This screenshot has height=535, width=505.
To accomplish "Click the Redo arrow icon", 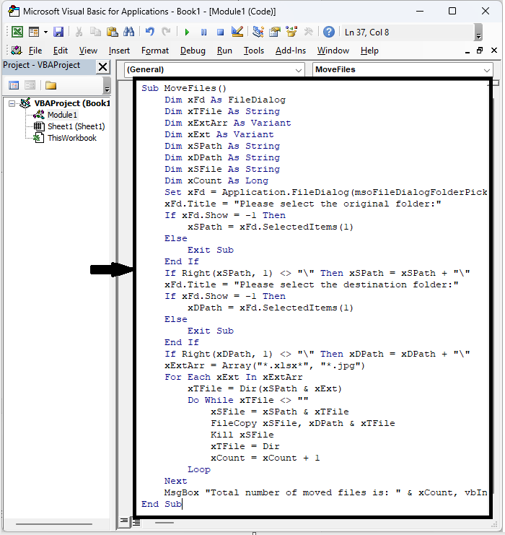I will [x=166, y=32].
